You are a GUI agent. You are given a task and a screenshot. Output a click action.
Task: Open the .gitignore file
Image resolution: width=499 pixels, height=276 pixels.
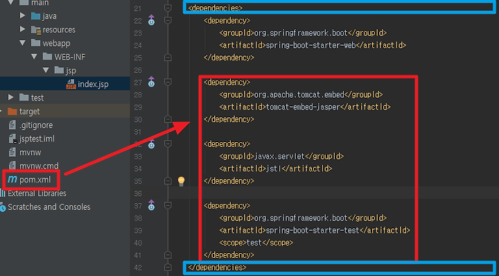pos(36,126)
